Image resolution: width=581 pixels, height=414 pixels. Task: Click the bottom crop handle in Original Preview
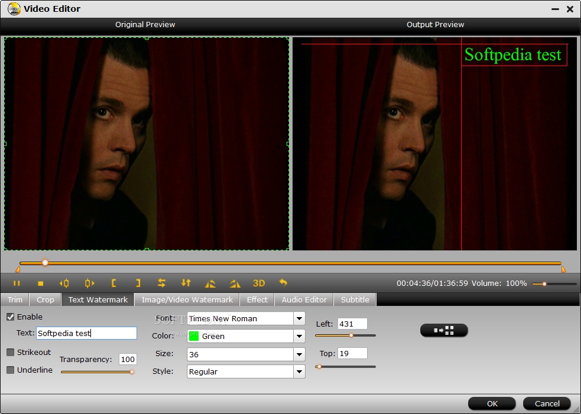click(x=147, y=250)
